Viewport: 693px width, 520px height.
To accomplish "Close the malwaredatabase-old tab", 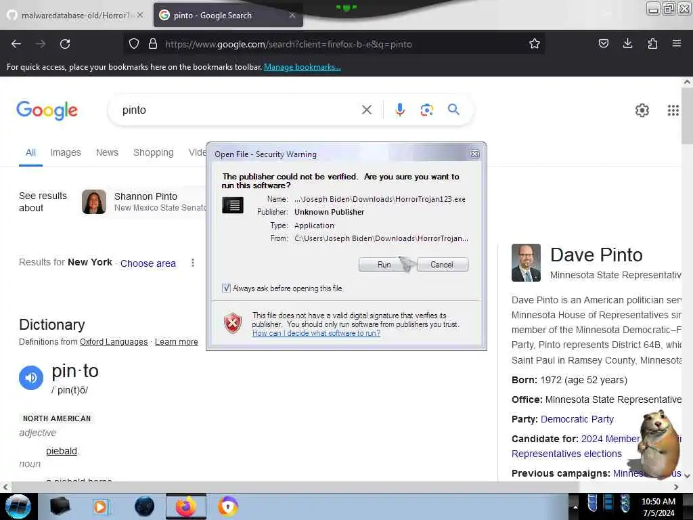I will click(x=139, y=15).
